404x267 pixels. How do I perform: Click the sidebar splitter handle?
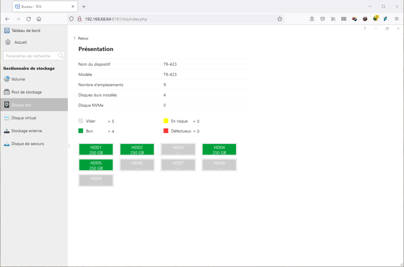point(69,146)
